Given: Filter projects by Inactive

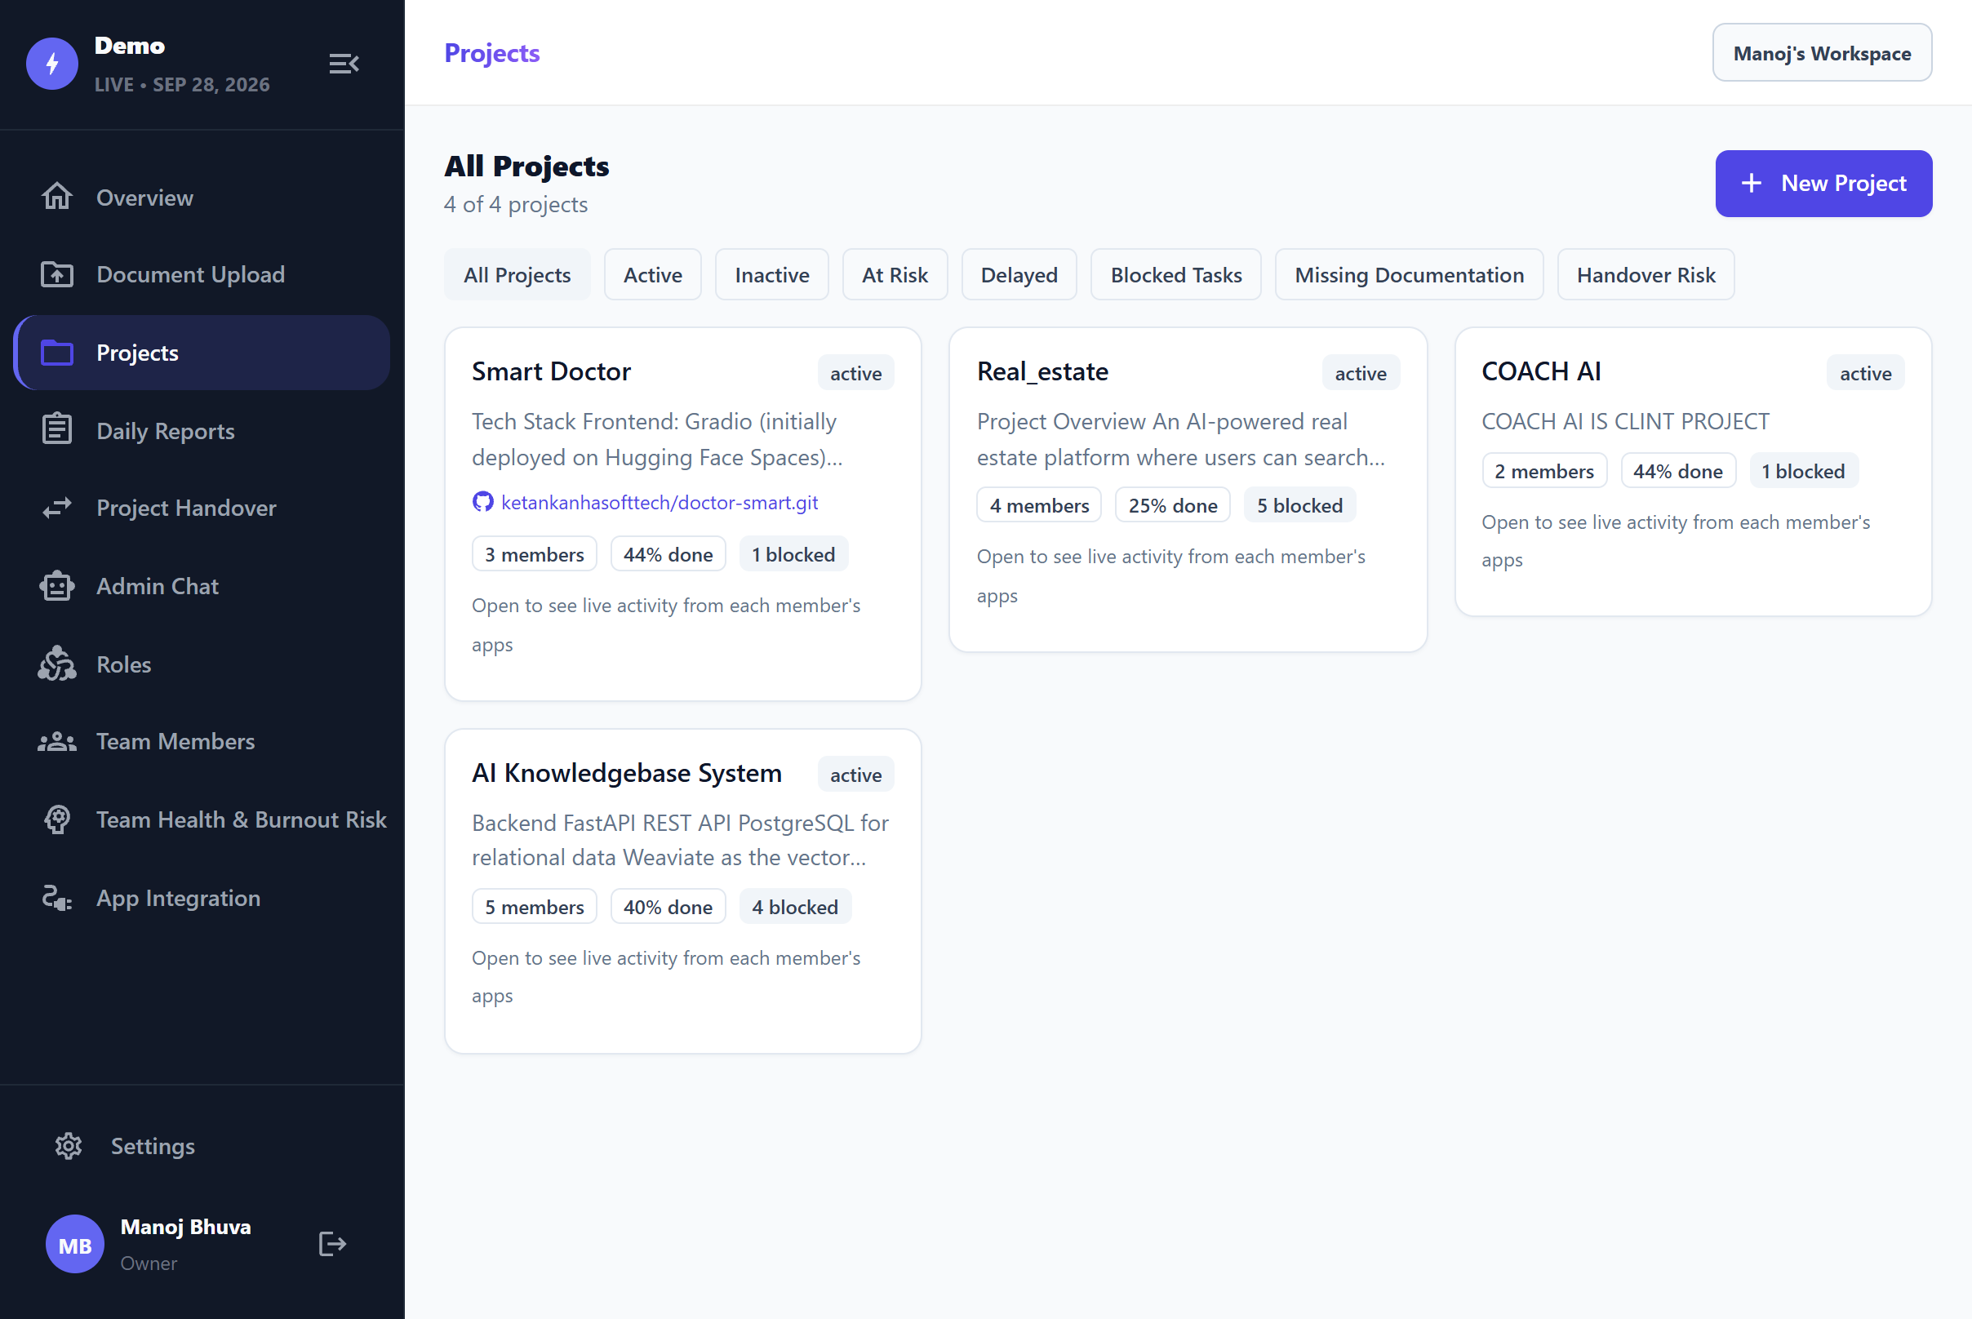Looking at the screenshot, I should 771,274.
